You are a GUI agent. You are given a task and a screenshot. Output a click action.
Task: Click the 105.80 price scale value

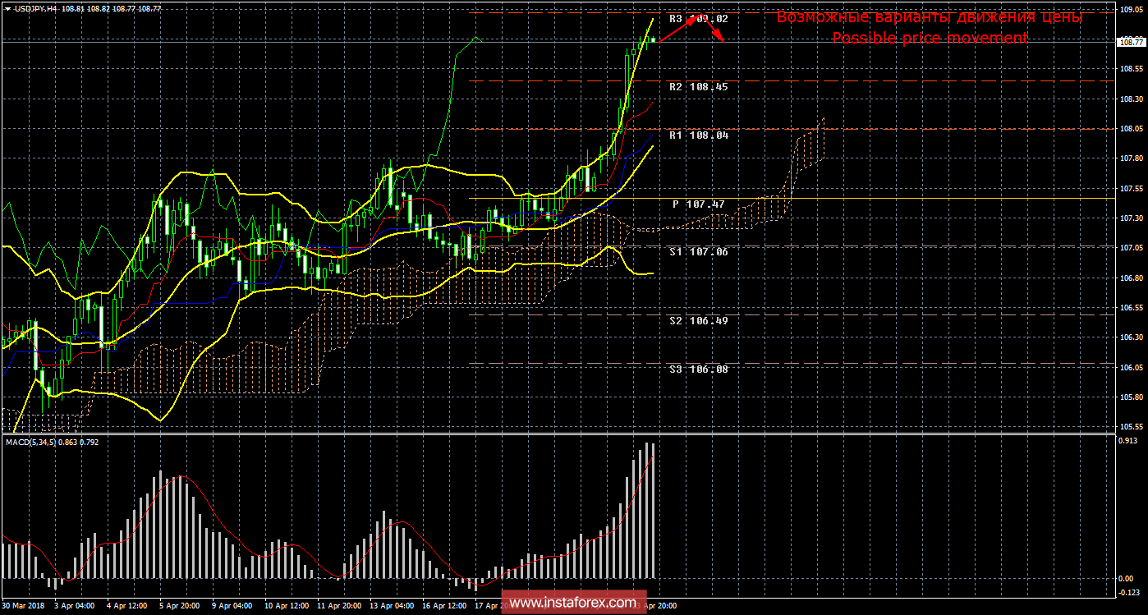tap(1130, 397)
